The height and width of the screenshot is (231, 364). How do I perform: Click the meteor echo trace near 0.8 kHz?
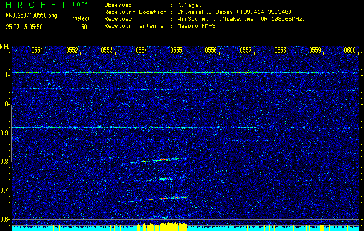pos(155,161)
